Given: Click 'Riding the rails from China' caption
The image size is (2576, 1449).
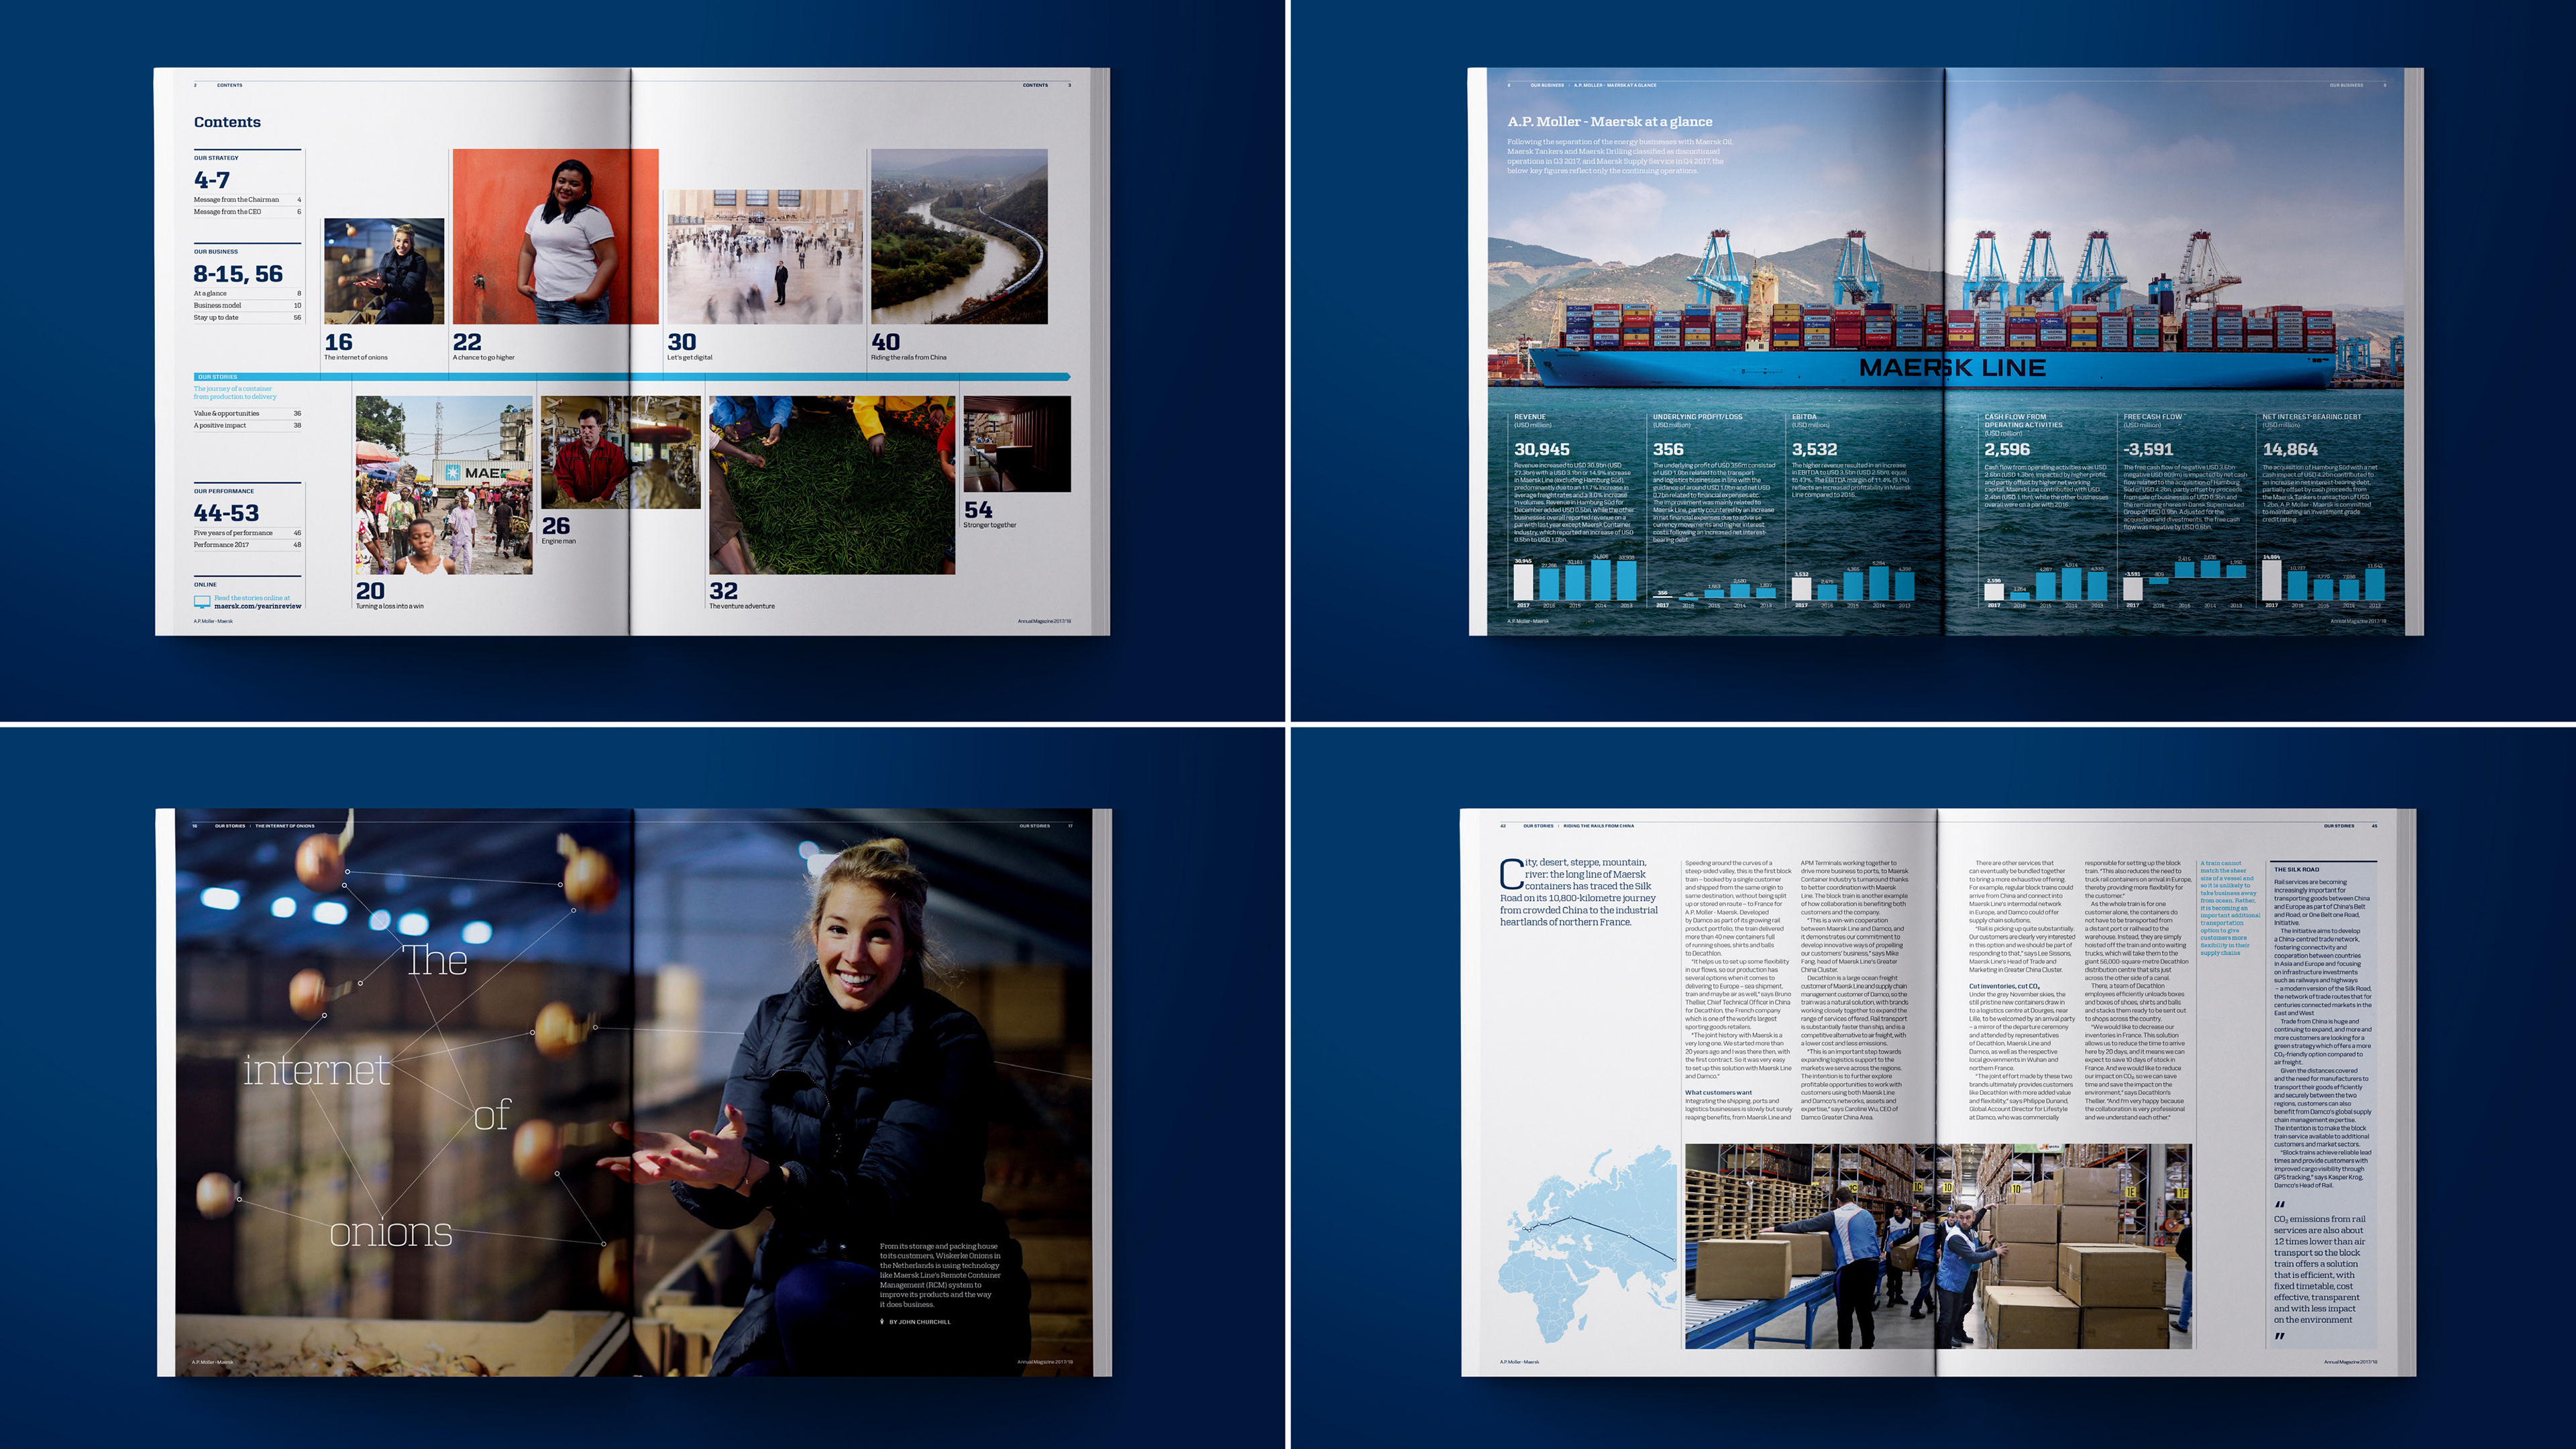Looking at the screenshot, I should point(909,358).
